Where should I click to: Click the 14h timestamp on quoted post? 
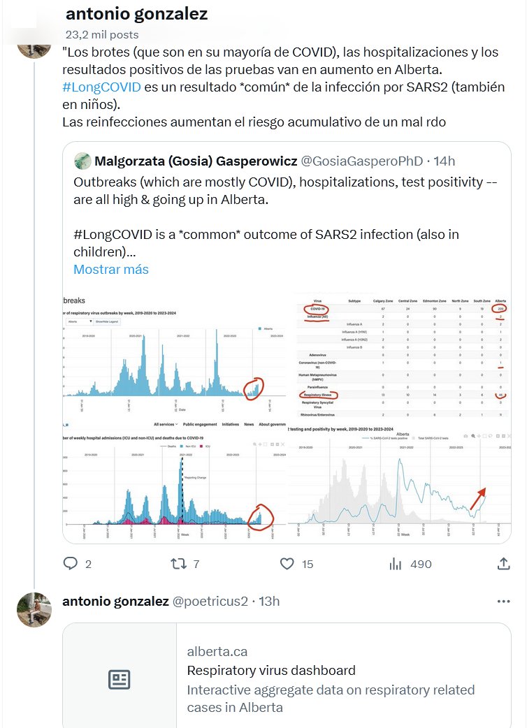445,161
